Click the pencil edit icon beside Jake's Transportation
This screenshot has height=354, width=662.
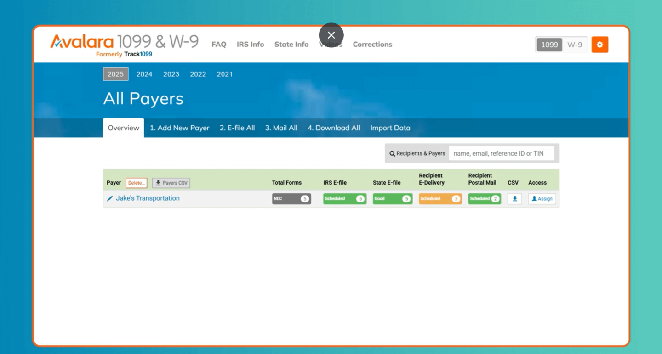[110, 198]
